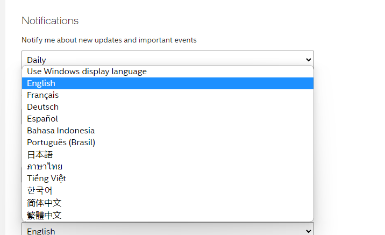385x235 pixels.
Task: Click the arrow on the bottom English language combo box
Action: click(308, 231)
